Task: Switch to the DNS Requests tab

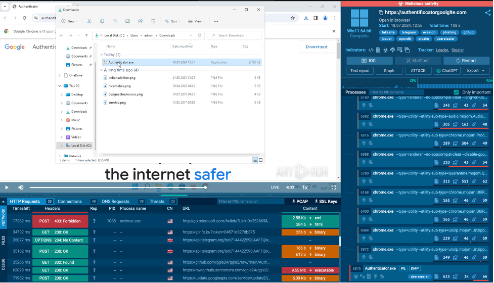Action: tap(123, 202)
